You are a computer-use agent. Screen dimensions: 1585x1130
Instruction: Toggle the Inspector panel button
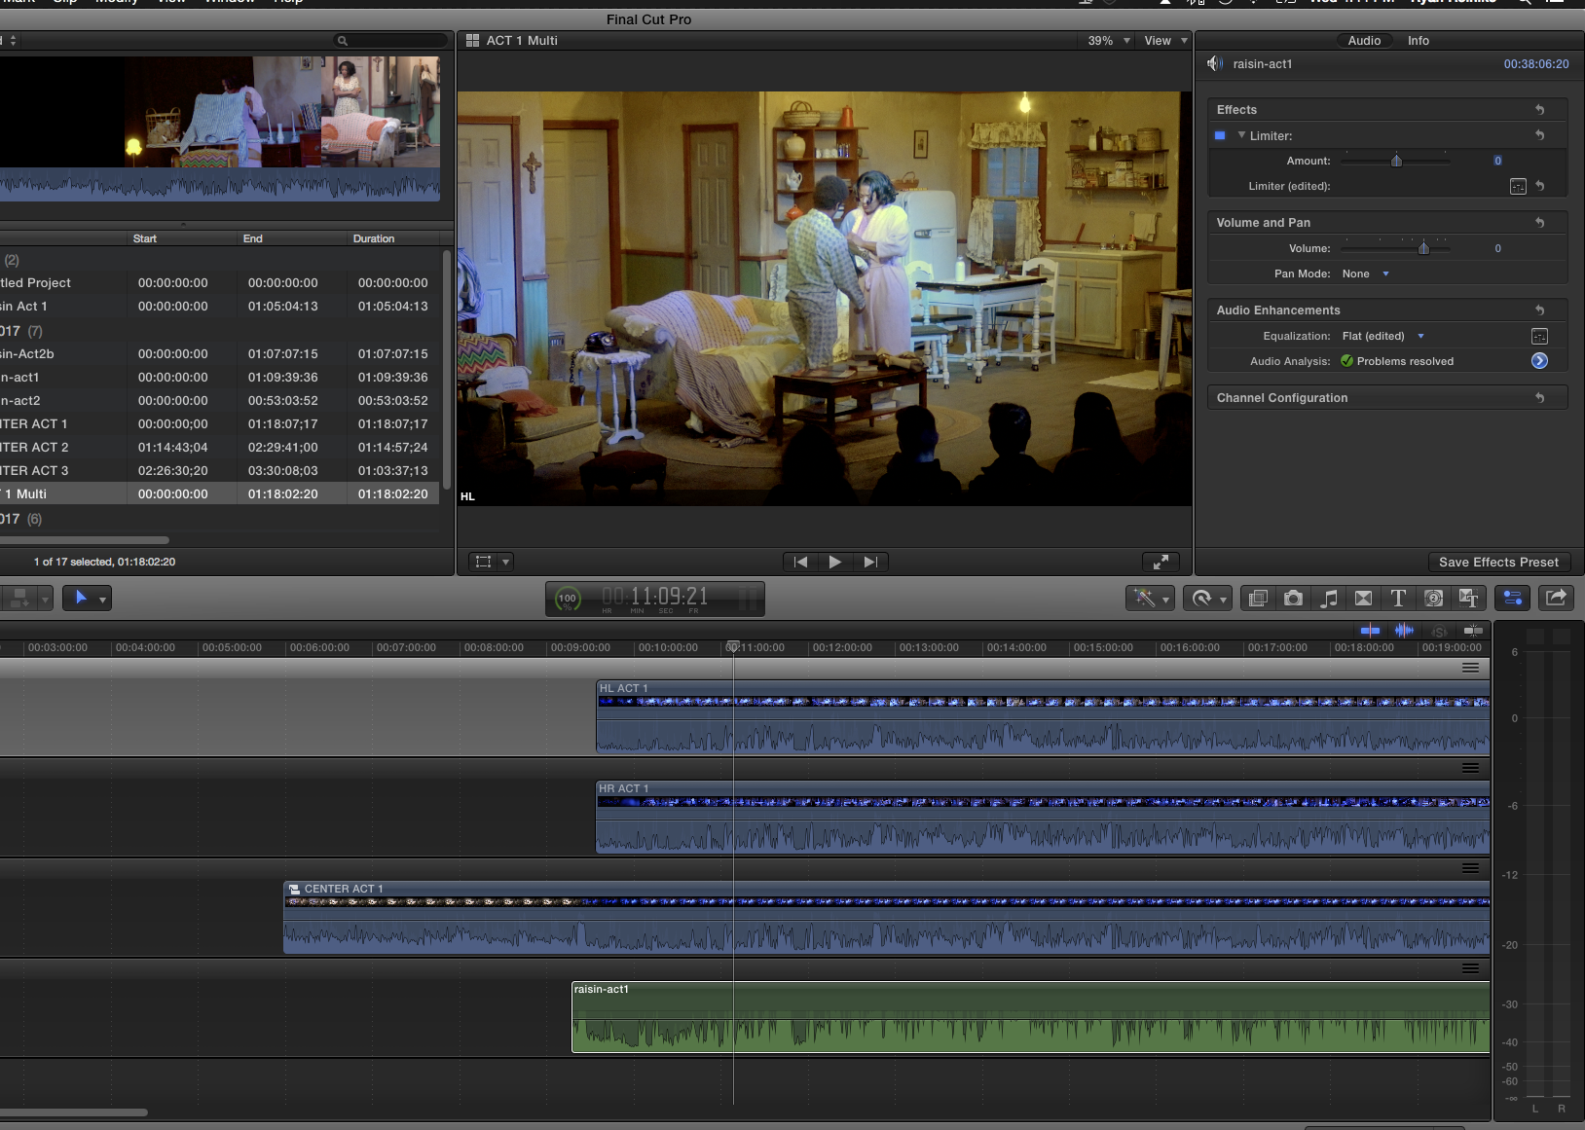[1512, 598]
